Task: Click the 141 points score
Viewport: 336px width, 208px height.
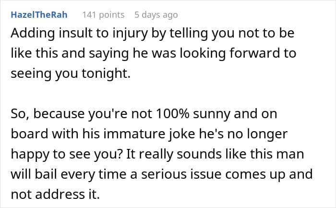Action: pos(103,15)
